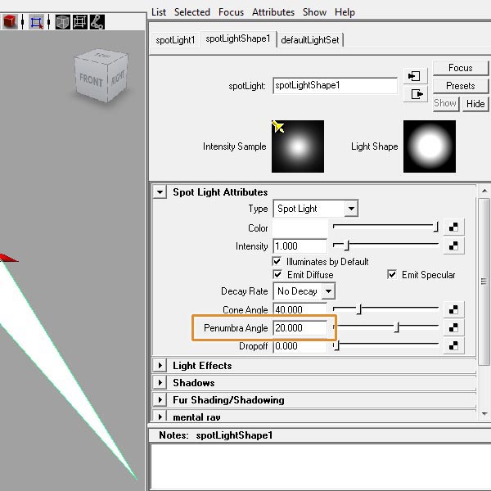The height and width of the screenshot is (491, 491).
Task: Click the Dropoff value field
Action: tap(300, 346)
